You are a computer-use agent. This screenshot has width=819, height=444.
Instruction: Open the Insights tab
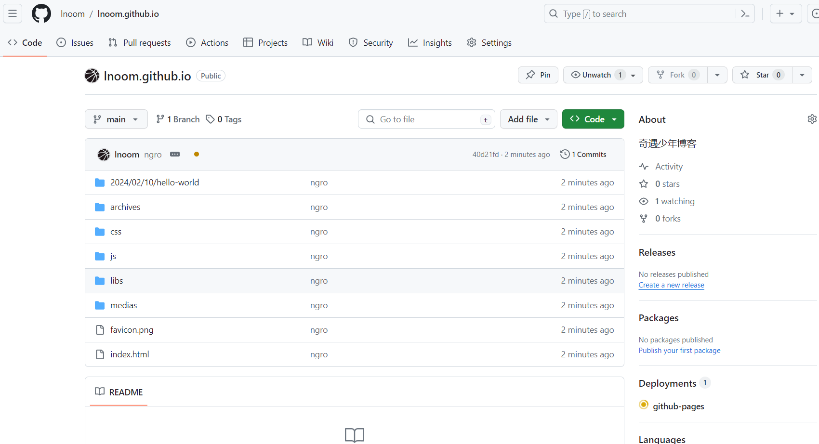tap(430, 43)
